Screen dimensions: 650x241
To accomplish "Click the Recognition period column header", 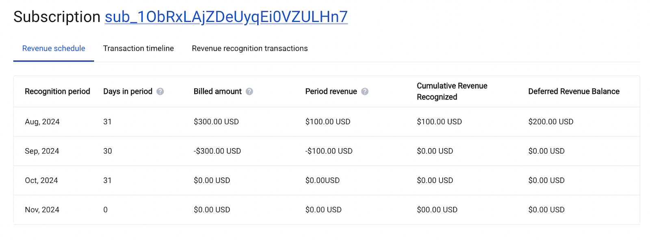I will click(57, 91).
